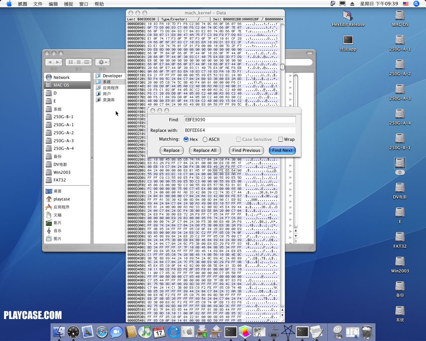
Task: Open Finder action gear dropdown
Action: tap(102, 62)
